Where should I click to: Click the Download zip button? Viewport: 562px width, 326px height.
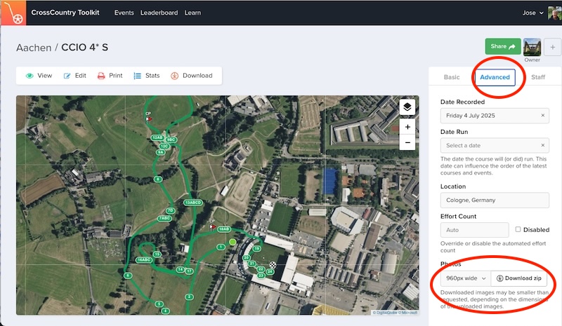click(x=518, y=278)
